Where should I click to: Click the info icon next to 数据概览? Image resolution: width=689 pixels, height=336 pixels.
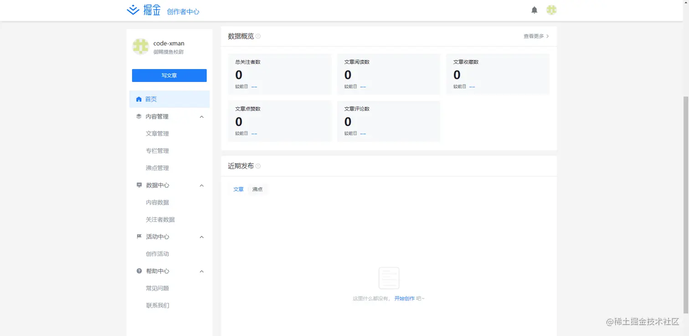click(x=258, y=36)
